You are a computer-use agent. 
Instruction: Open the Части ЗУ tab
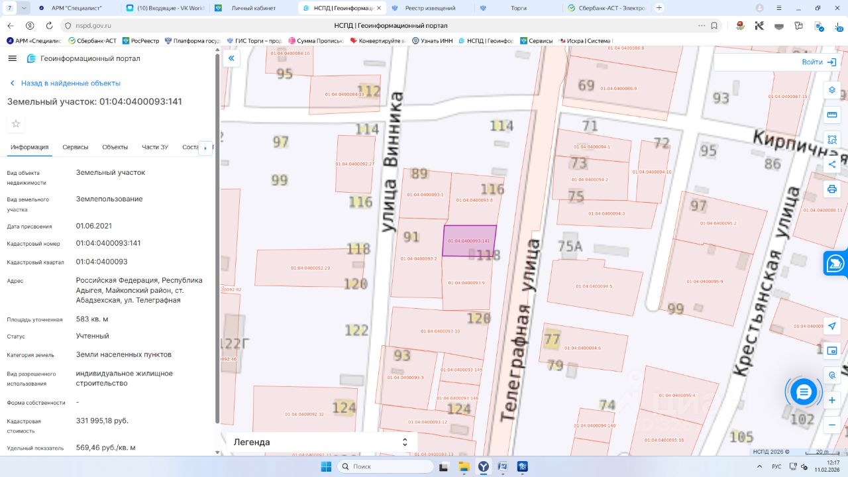click(155, 147)
